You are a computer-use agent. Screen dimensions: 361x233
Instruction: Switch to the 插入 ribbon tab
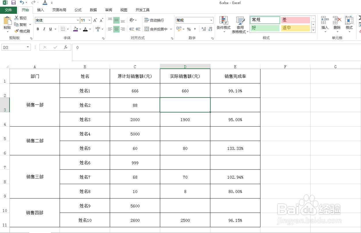point(40,9)
